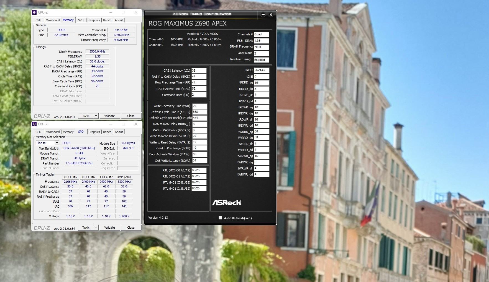Screen dimensions: 489x282
Task: Click the tRDRD_sg field showing 16
Action: 262,83
